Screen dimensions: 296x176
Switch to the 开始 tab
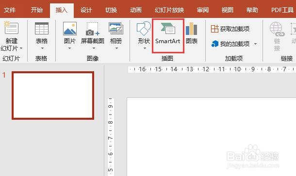36,10
